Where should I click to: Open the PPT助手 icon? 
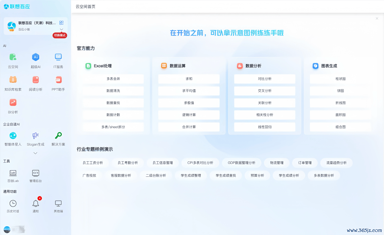pos(58,80)
